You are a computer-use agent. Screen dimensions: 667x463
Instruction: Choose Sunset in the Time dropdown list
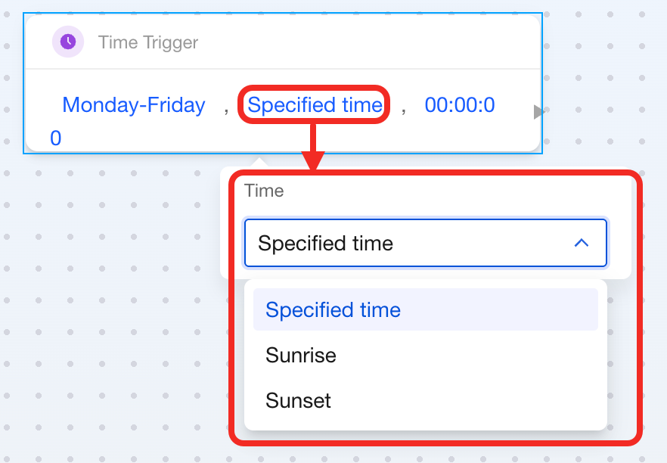pos(299,400)
